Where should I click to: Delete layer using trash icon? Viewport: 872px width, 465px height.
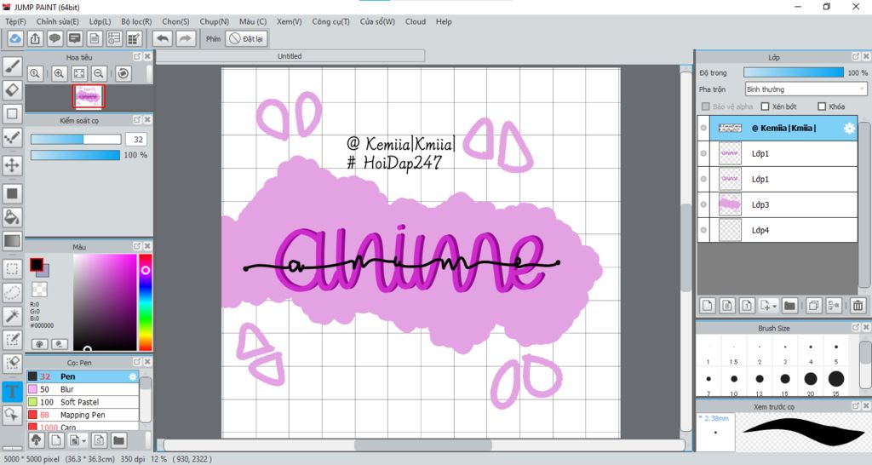(x=858, y=305)
